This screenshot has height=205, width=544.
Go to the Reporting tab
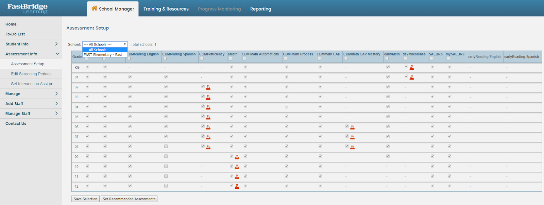pos(261,9)
